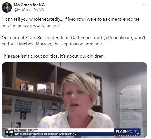
Task: Click the FLASHPOINT logo in the video
Action: [128, 132]
